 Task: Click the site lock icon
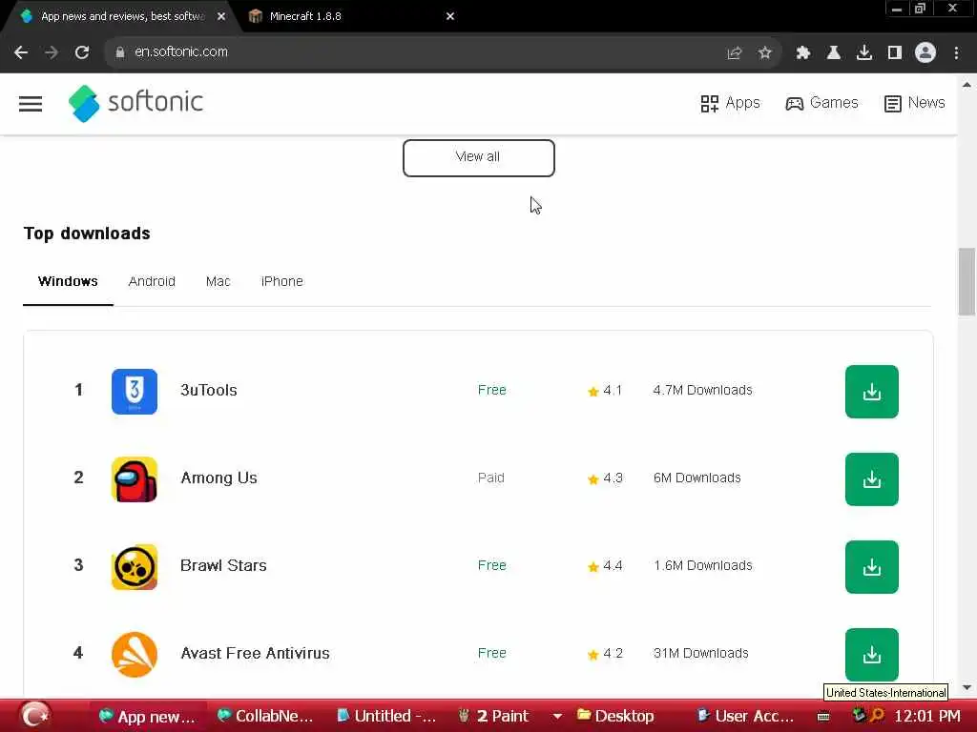click(119, 52)
